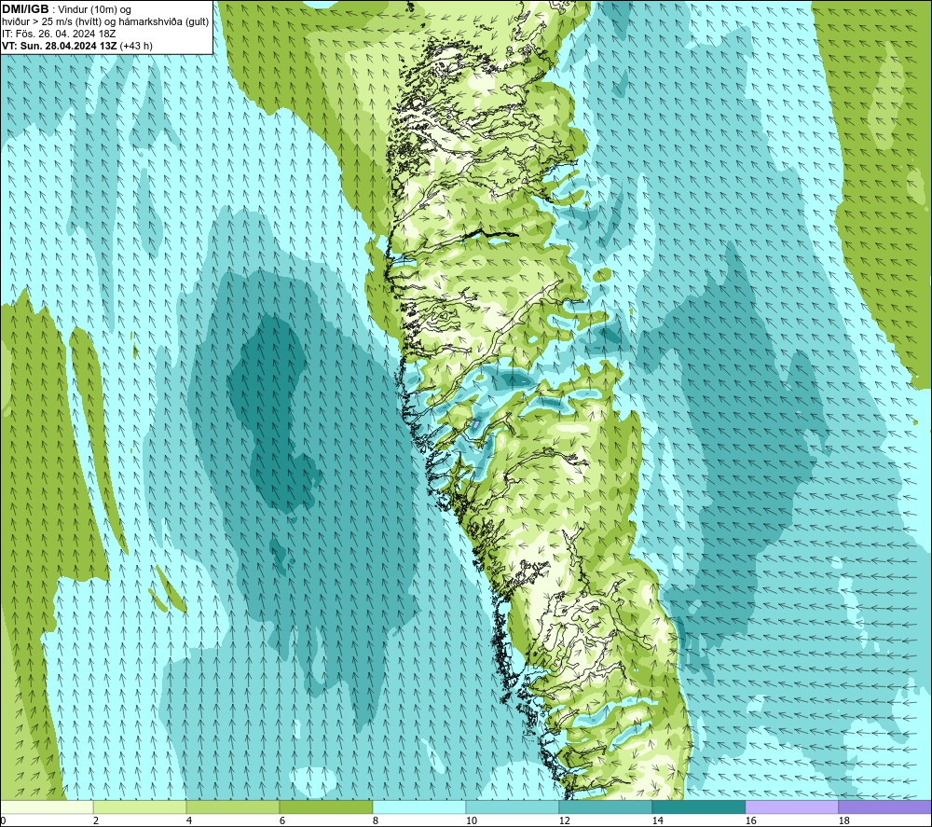The width and height of the screenshot is (932, 827).
Task: Select the 16–18 m/s light purple swatch
Action: tap(791, 806)
